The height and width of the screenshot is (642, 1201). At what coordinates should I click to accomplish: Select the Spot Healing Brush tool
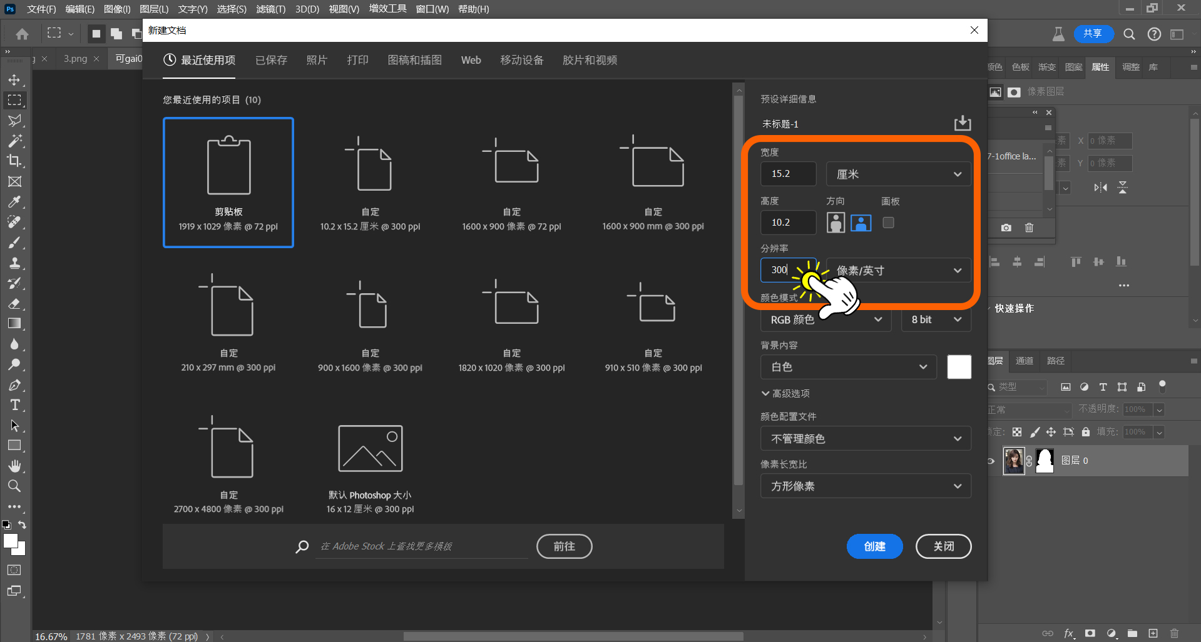(x=14, y=222)
